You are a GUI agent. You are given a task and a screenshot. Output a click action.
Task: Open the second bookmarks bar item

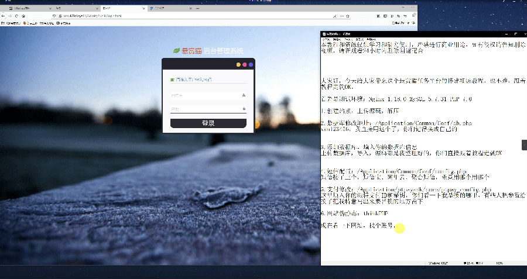(x=30, y=23)
